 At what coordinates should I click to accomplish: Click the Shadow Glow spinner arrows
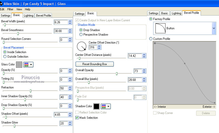(70, 123)
